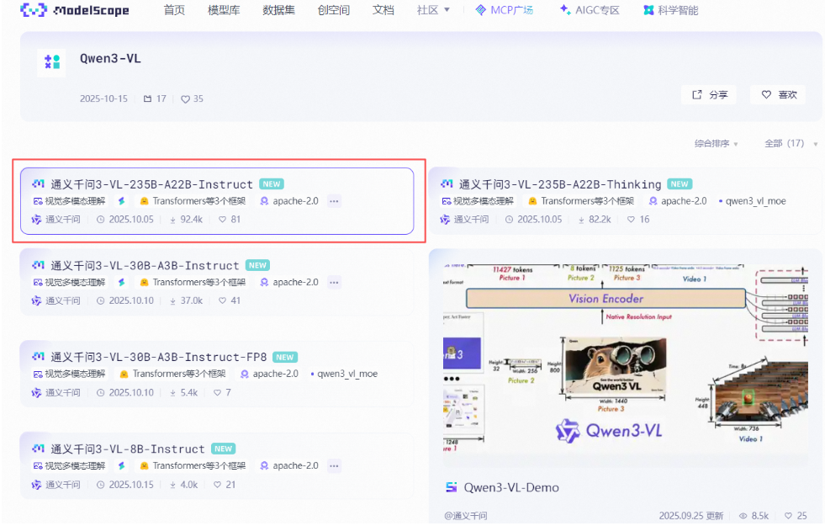Click more tags ellipsis on 235B-A22B-Instruct card
This screenshot has height=526, width=825.
click(x=334, y=201)
